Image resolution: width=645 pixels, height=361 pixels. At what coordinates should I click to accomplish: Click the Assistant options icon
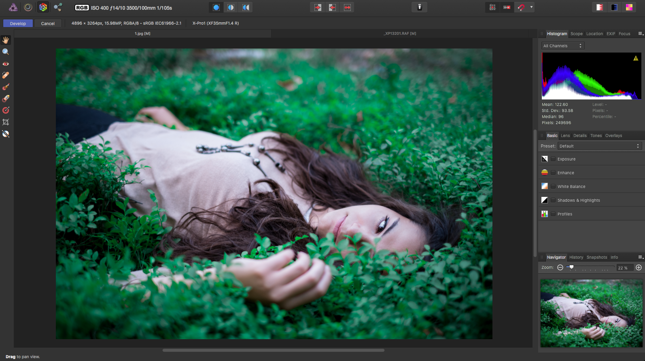click(x=420, y=7)
